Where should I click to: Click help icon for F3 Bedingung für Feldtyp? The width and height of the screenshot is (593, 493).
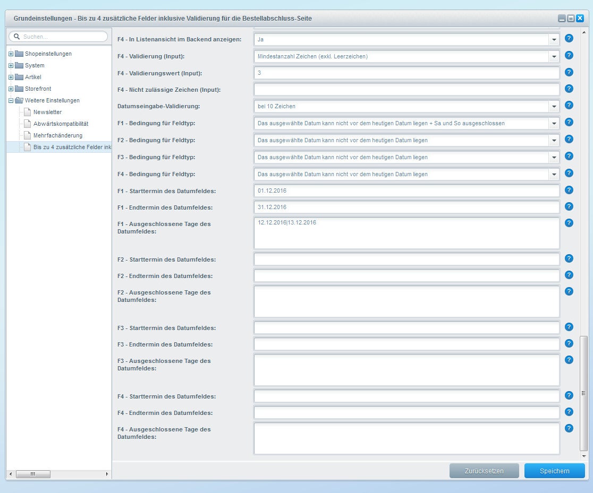coord(569,157)
